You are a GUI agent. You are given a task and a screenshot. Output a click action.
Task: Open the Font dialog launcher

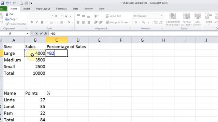click(72, 28)
